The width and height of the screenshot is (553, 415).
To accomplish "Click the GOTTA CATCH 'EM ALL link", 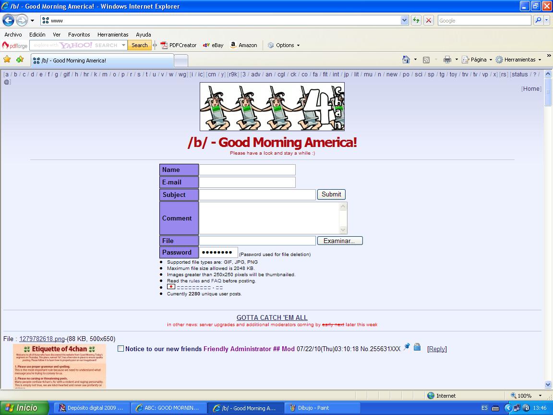I will (272, 317).
